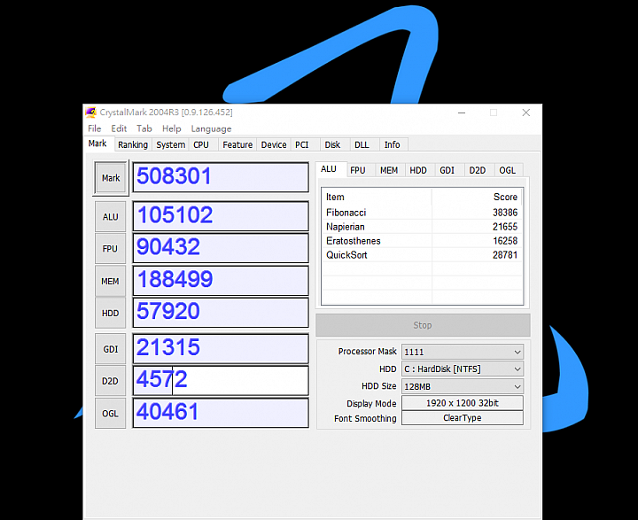This screenshot has width=638, height=520.
Task: Select the OGL results sub-tab
Action: [508, 170]
